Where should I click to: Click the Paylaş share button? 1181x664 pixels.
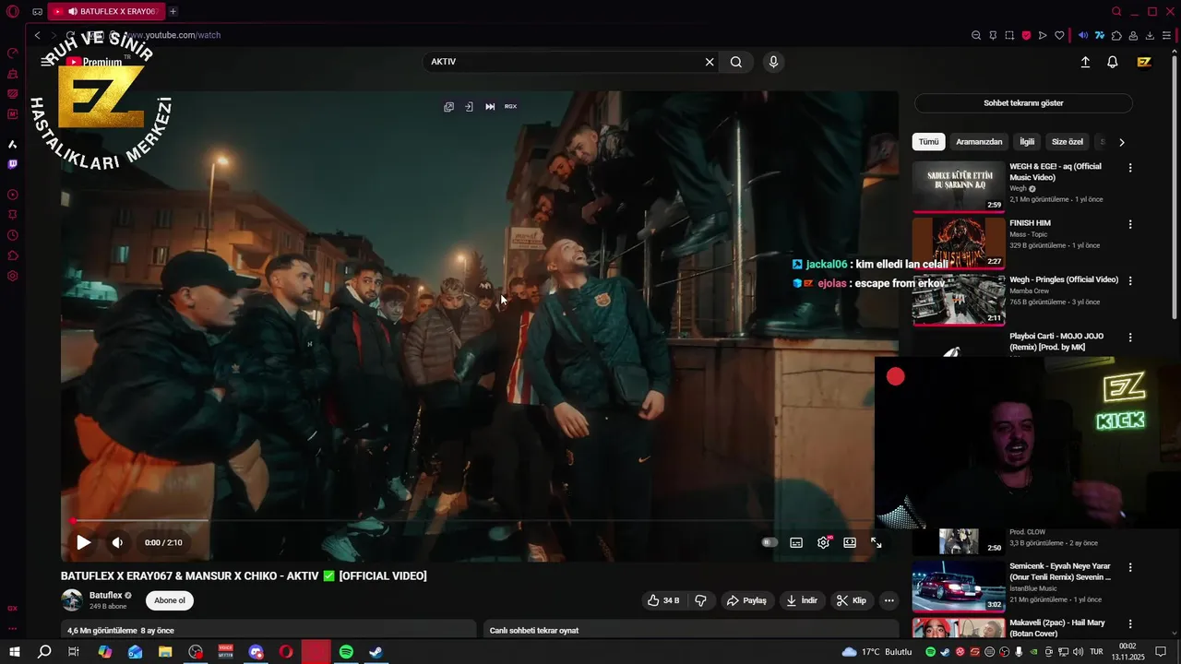click(746, 600)
